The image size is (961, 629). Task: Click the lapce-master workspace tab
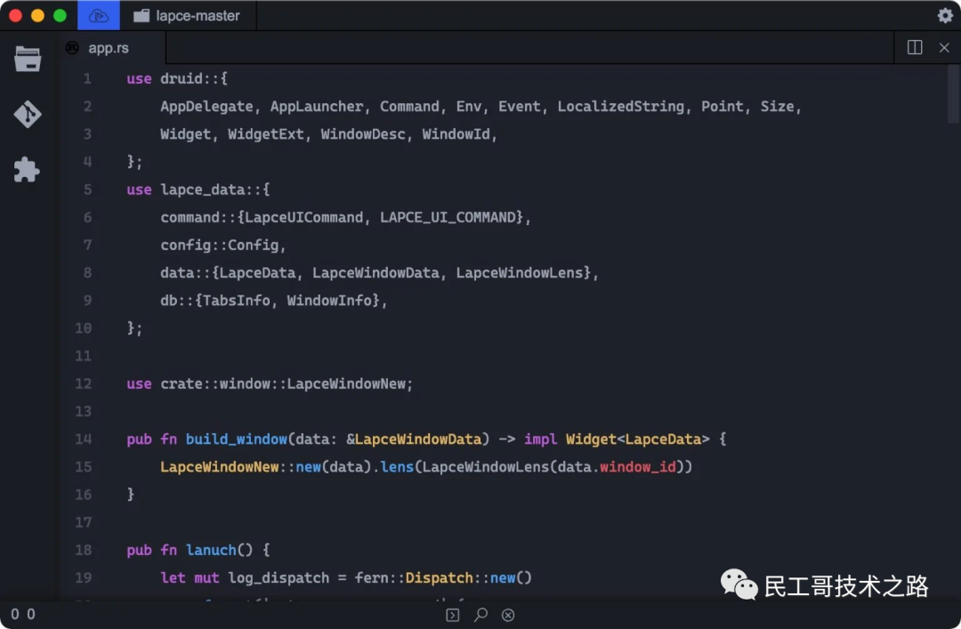[187, 15]
